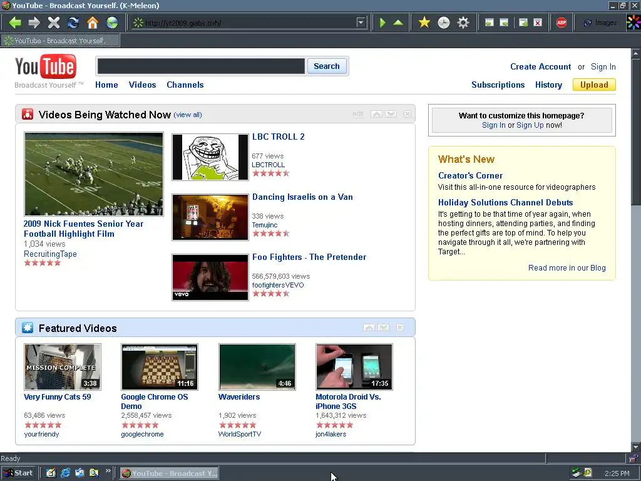This screenshot has width=641, height=481.
Task: Open Dancing Israelis on a Van title
Action: coord(302,197)
